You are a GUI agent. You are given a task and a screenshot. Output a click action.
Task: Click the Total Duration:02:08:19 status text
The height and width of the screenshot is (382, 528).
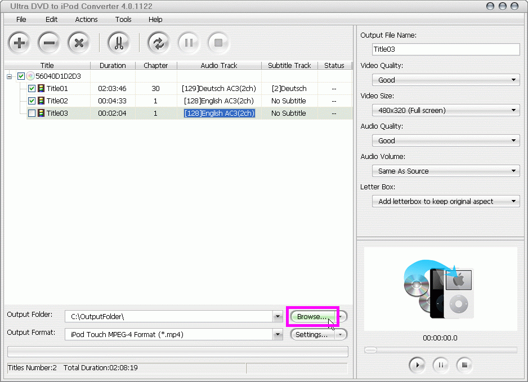click(x=101, y=368)
